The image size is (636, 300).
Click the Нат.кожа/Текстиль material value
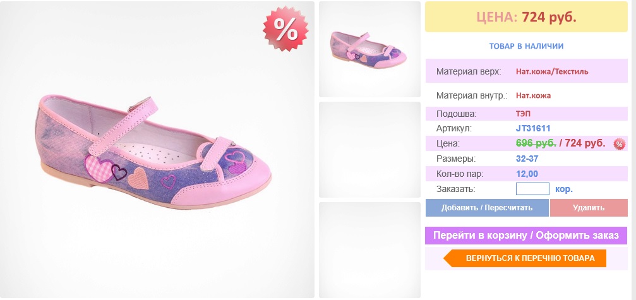552,71
